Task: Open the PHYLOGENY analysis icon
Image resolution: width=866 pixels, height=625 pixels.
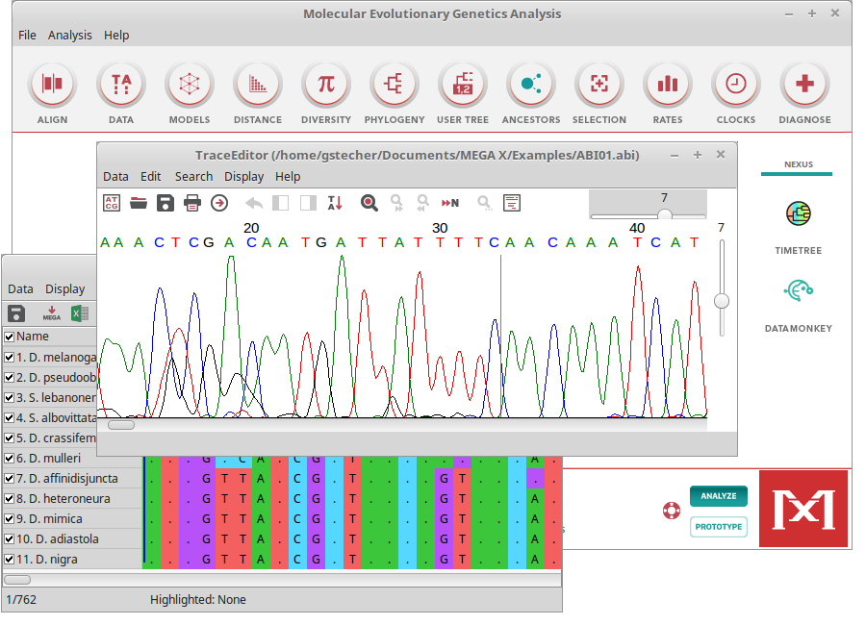Action: tap(395, 84)
